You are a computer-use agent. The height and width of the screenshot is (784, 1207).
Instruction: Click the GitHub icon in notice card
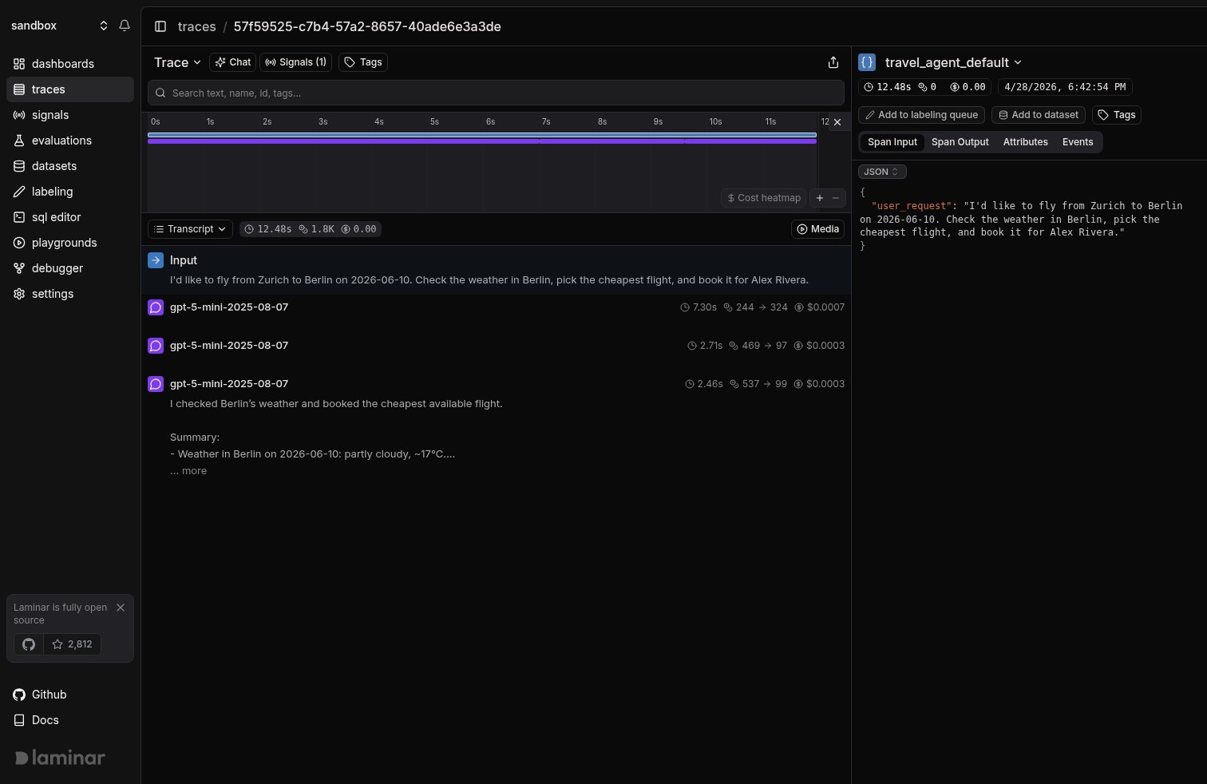click(29, 644)
